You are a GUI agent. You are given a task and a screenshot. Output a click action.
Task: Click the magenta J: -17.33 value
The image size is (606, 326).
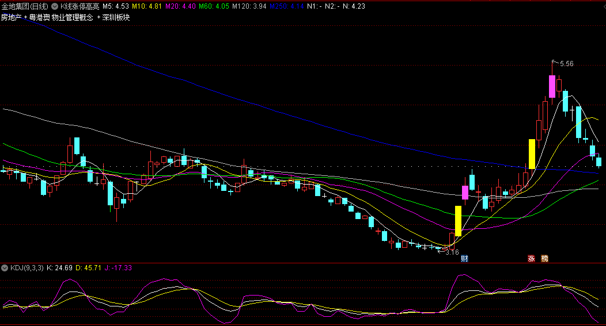[x=118, y=268]
